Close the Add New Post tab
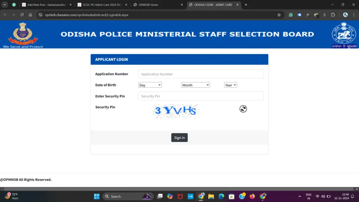The width and height of the screenshot is (359, 202). pyautogui.click(x=70, y=5)
